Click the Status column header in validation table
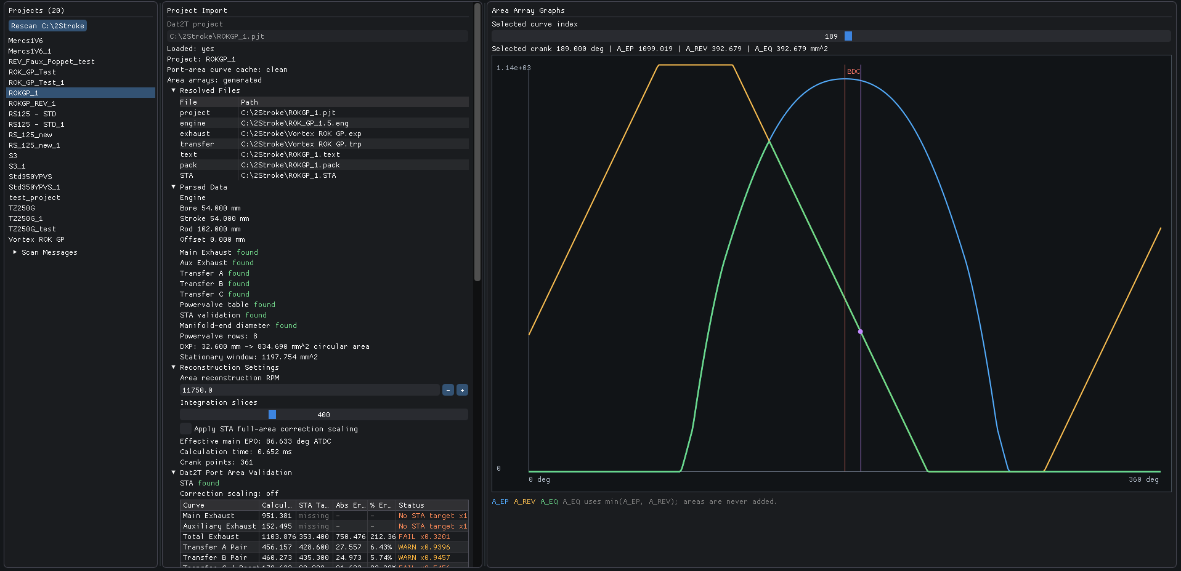1181x571 pixels. [432, 505]
